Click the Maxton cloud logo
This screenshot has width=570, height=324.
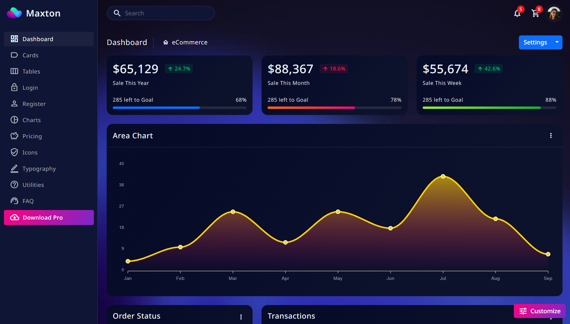(14, 13)
